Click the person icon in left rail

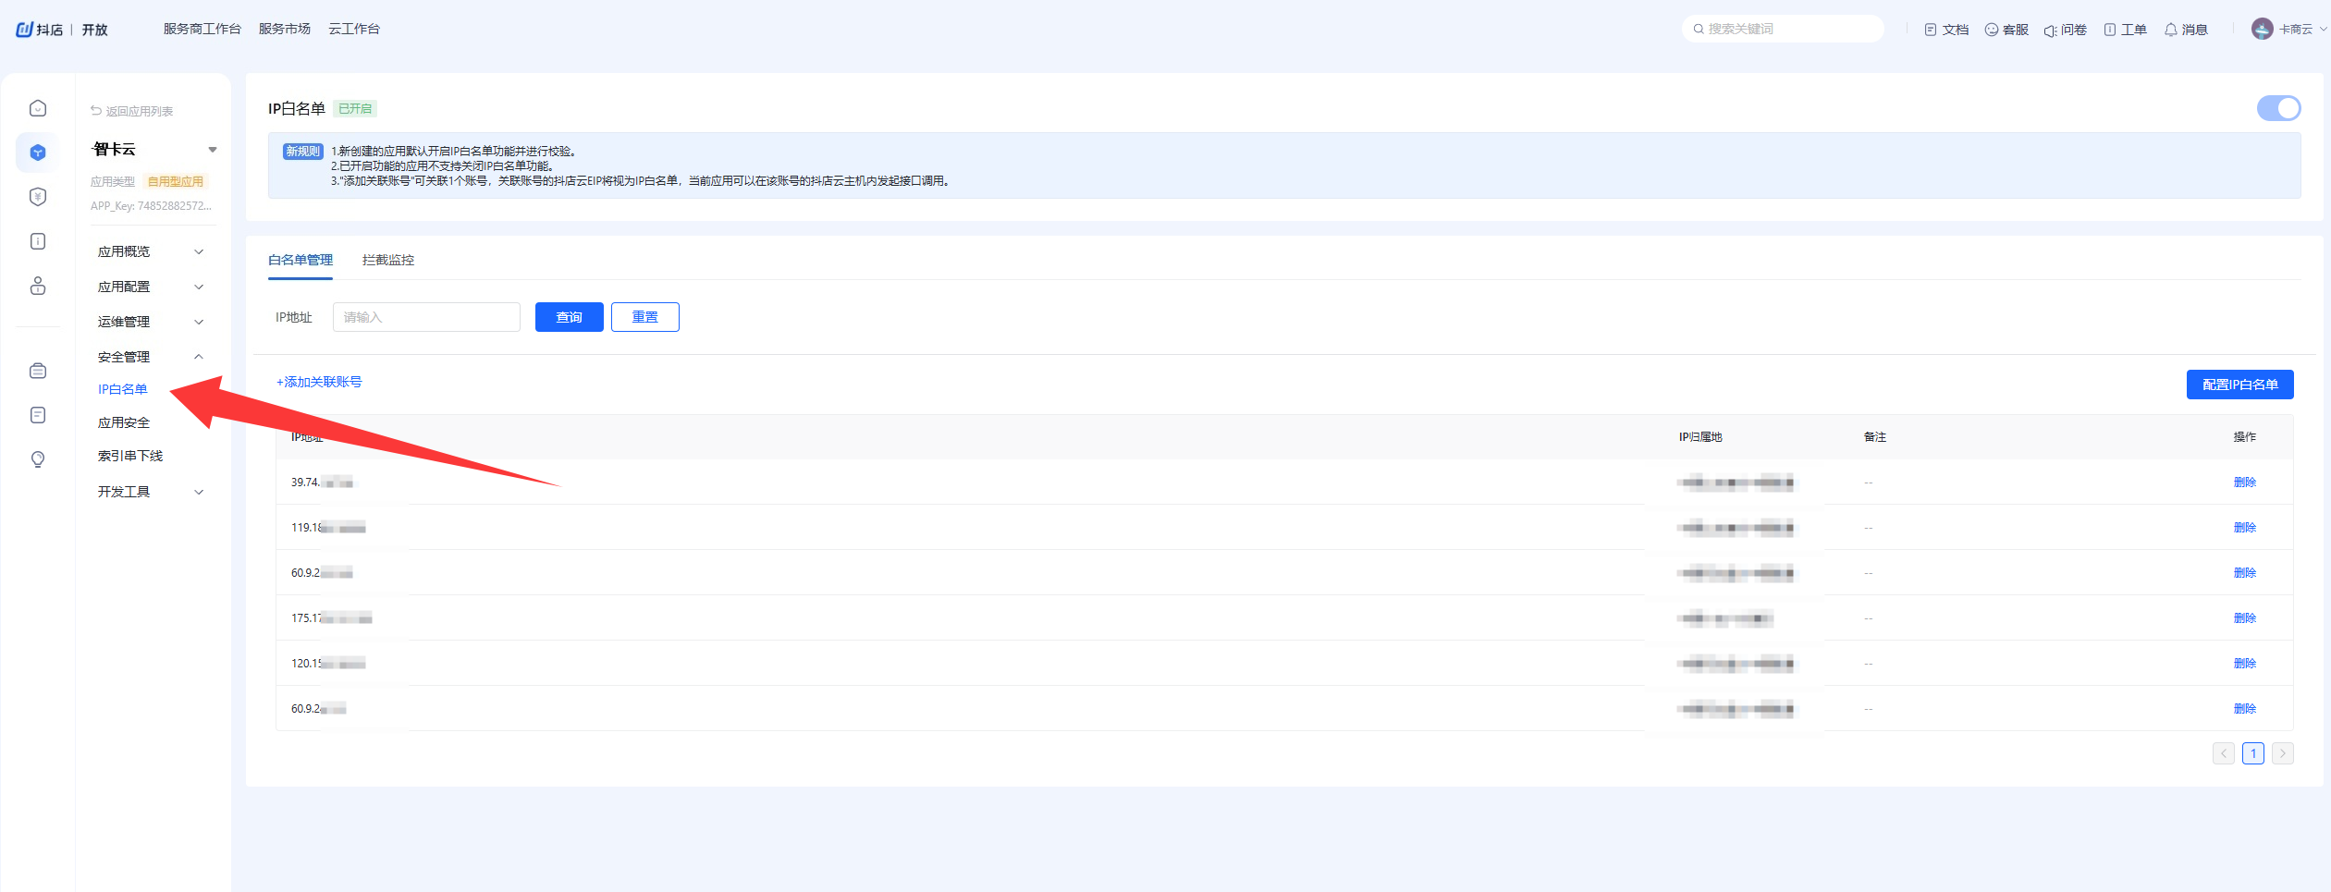(38, 286)
